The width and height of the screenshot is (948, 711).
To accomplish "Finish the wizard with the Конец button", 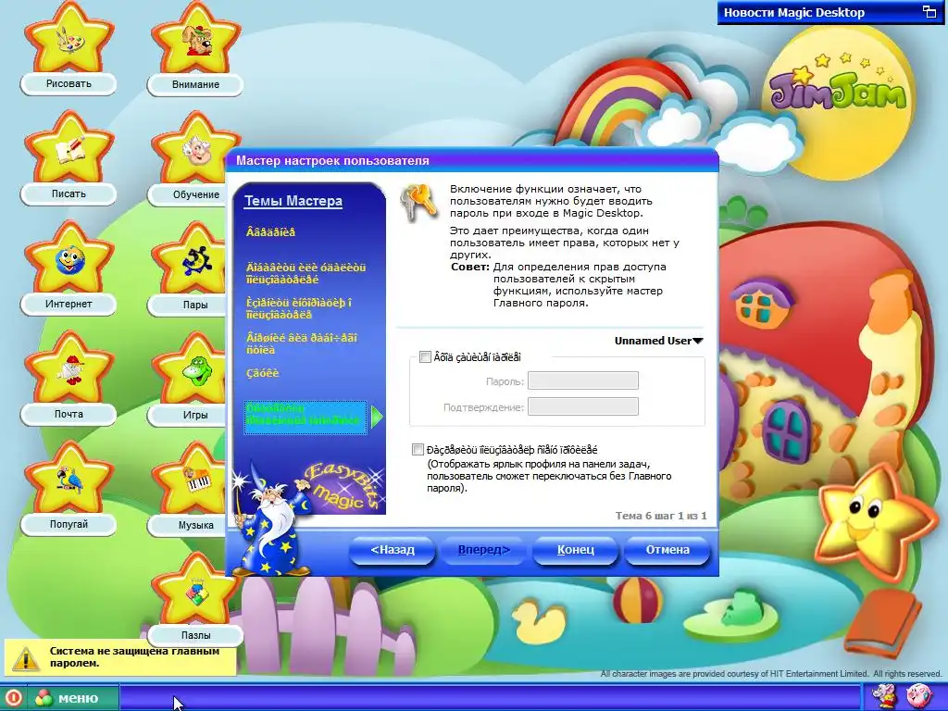I will [576, 550].
